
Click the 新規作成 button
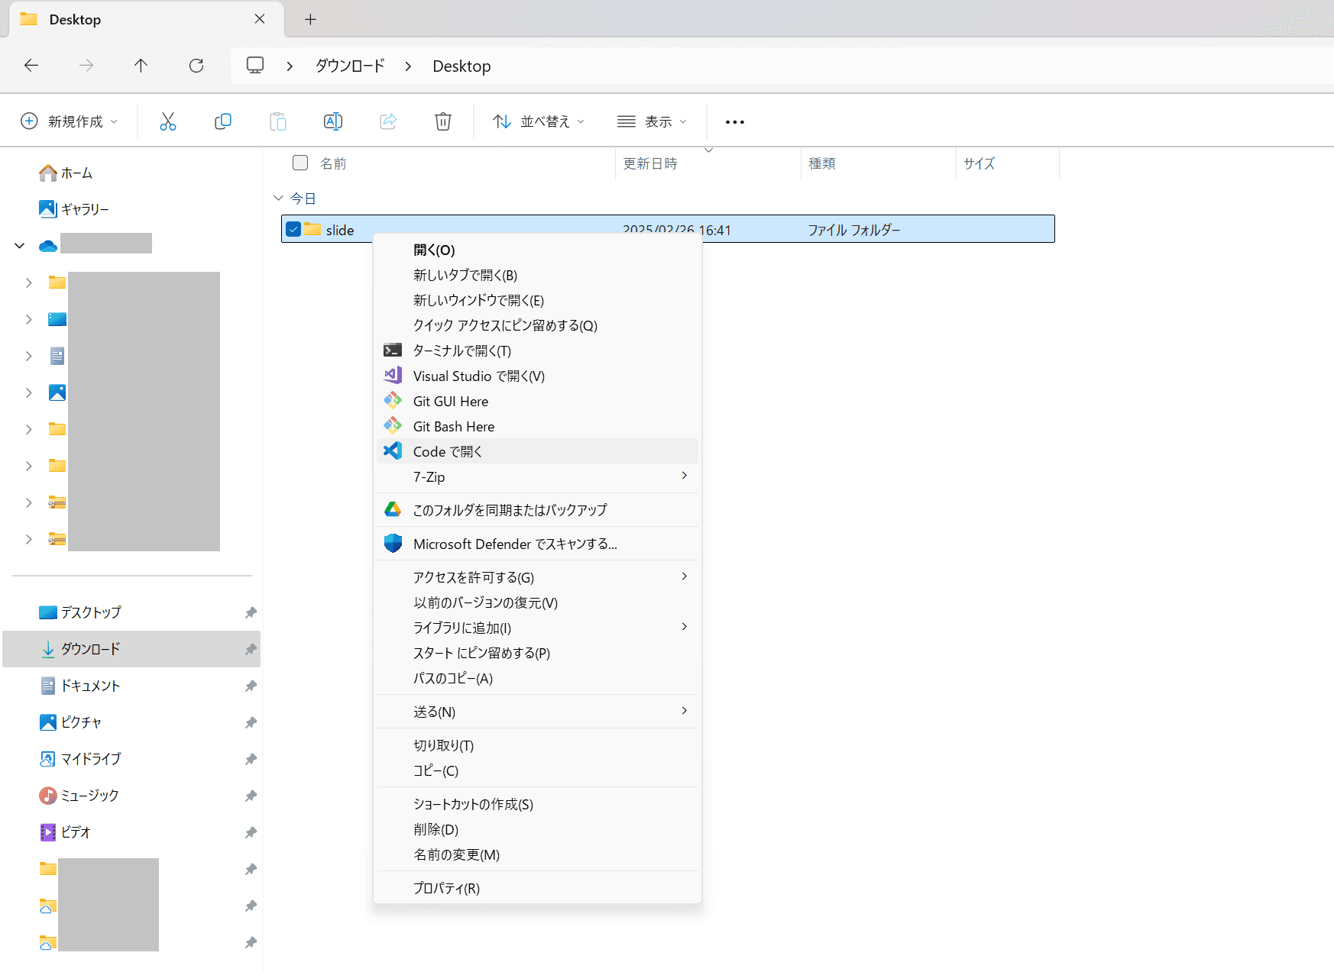[x=69, y=121]
